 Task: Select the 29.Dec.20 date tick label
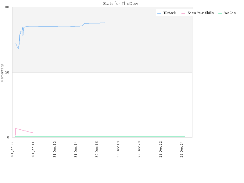[139, 149]
